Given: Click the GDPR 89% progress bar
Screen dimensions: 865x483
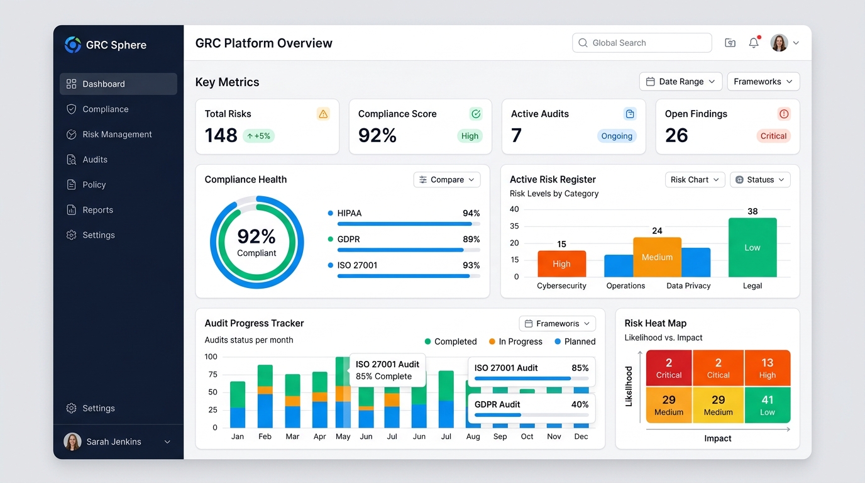Looking at the screenshot, I should (x=409, y=250).
